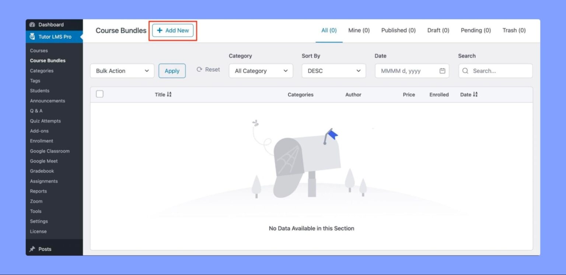
Task: Open the Tutor LMS Pro owl icon menu
Action: click(x=33, y=37)
